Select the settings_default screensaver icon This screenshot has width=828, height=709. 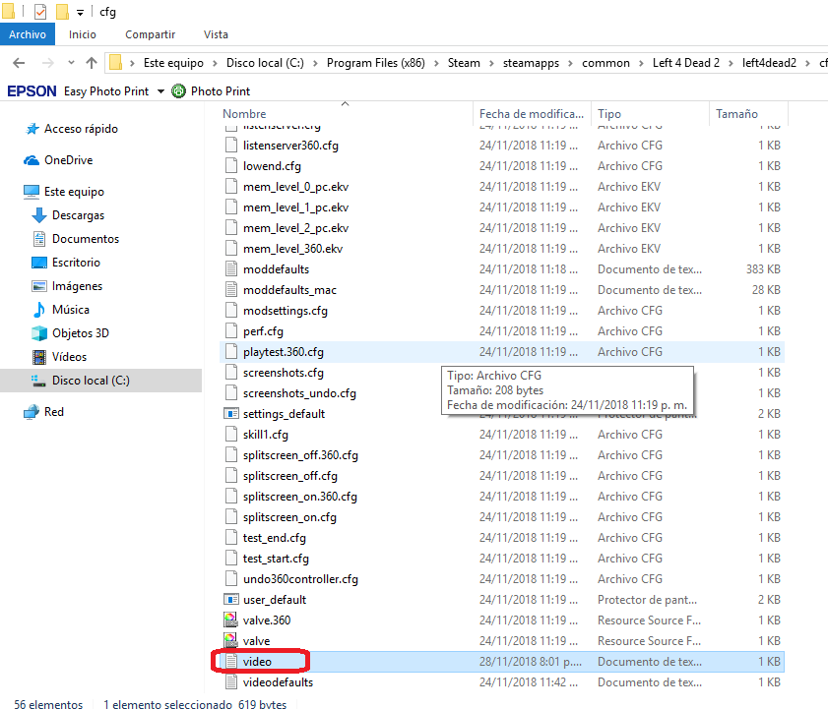[231, 414]
